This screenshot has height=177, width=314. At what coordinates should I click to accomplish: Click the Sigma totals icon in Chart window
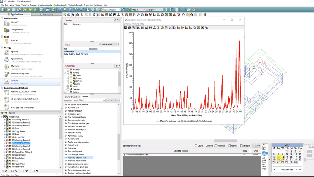(158, 28)
